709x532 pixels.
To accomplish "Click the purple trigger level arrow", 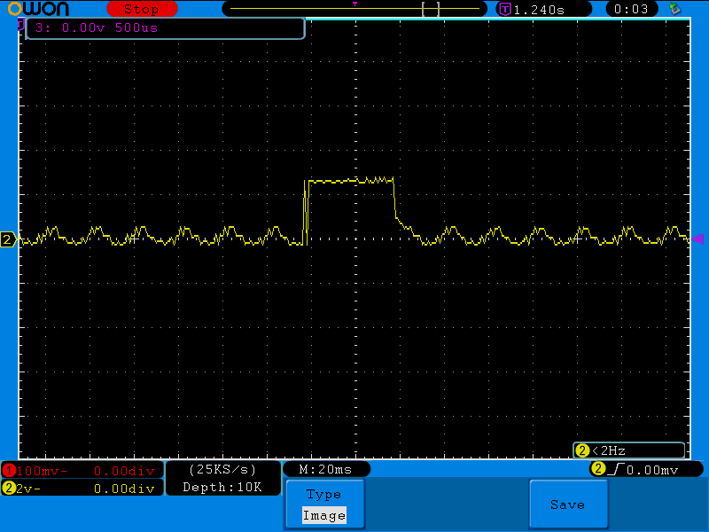I will pos(697,239).
